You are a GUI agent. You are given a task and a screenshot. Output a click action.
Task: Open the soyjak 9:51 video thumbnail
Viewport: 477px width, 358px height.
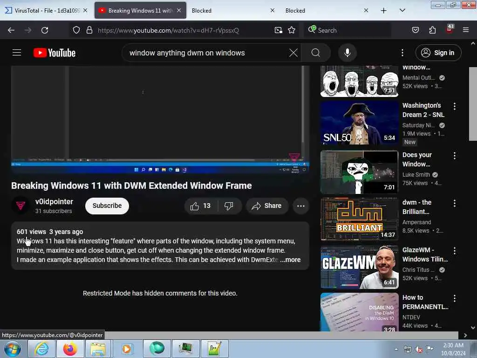point(359,81)
